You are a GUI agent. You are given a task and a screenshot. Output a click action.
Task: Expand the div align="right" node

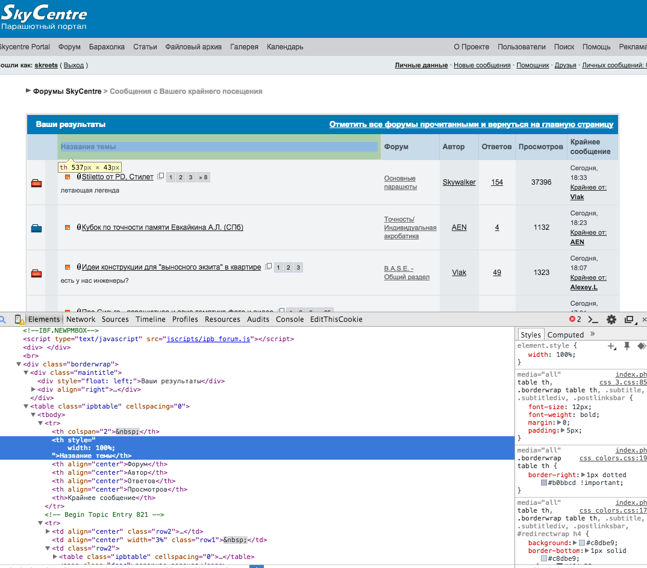coord(33,389)
